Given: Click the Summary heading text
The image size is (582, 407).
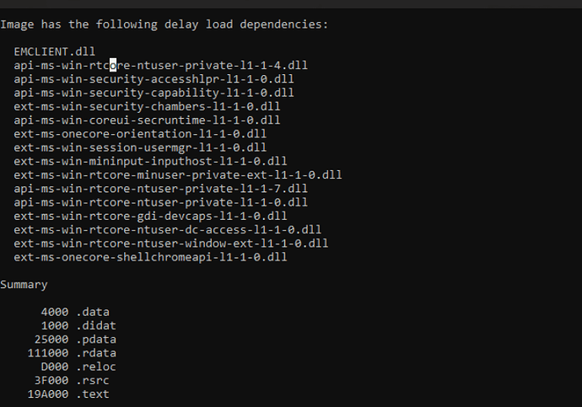Looking at the screenshot, I should [x=24, y=285].
